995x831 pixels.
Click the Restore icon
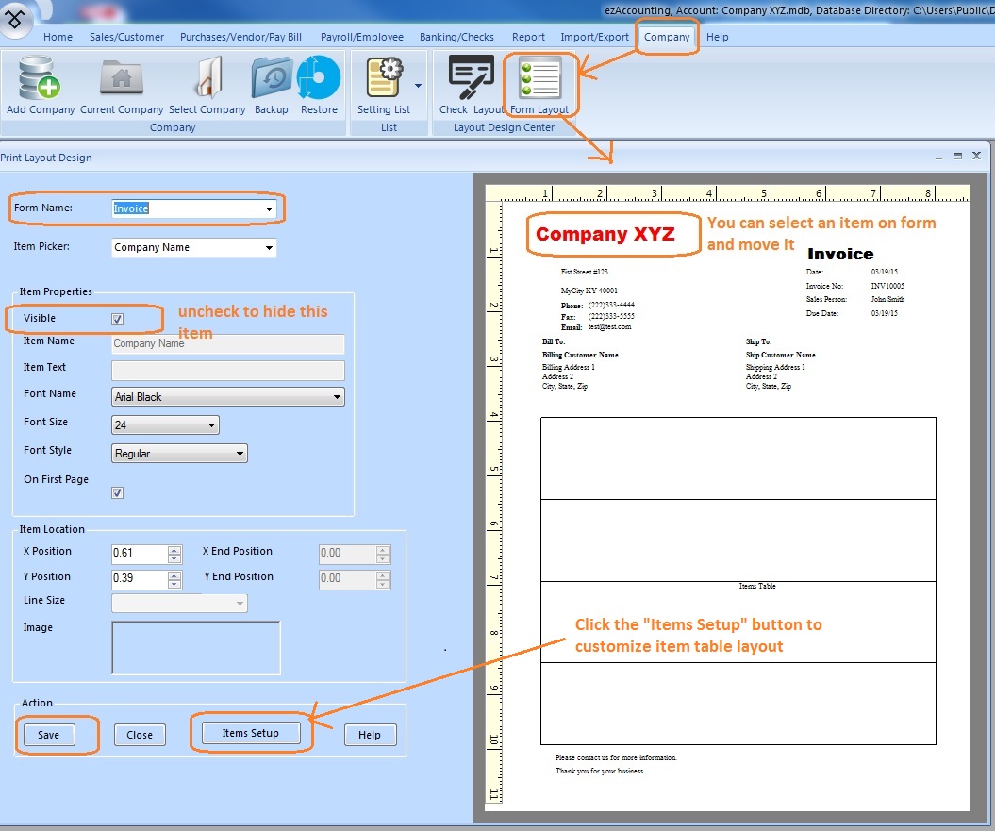tap(319, 80)
